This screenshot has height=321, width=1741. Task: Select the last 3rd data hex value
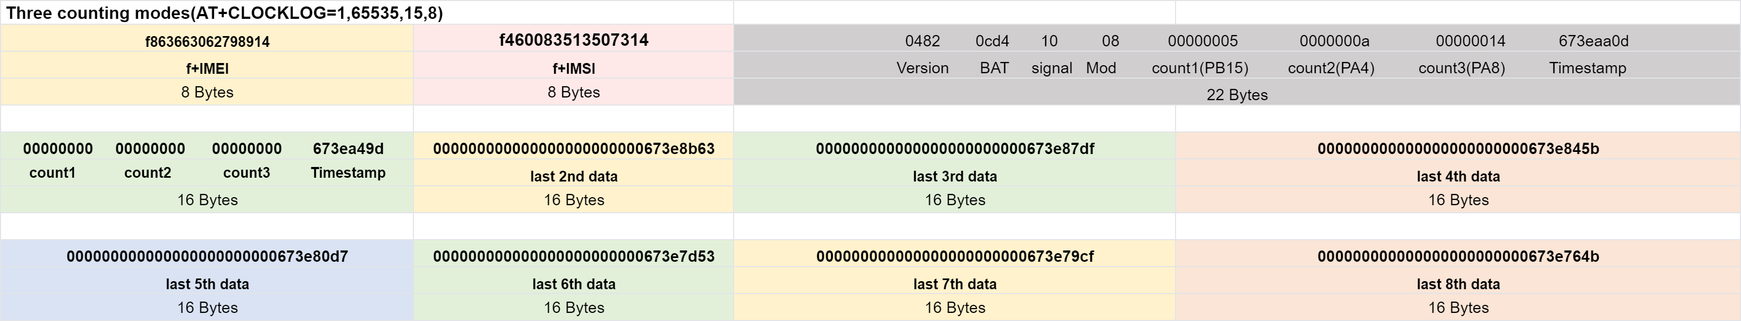954,149
